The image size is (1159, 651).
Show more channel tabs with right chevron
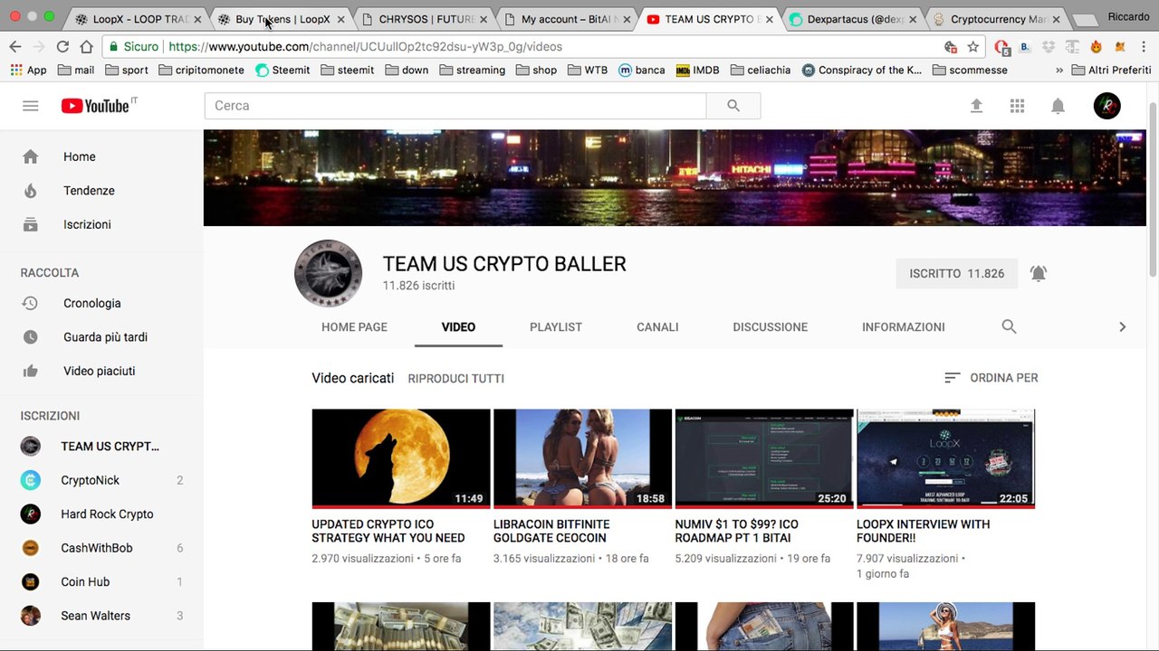pos(1122,326)
